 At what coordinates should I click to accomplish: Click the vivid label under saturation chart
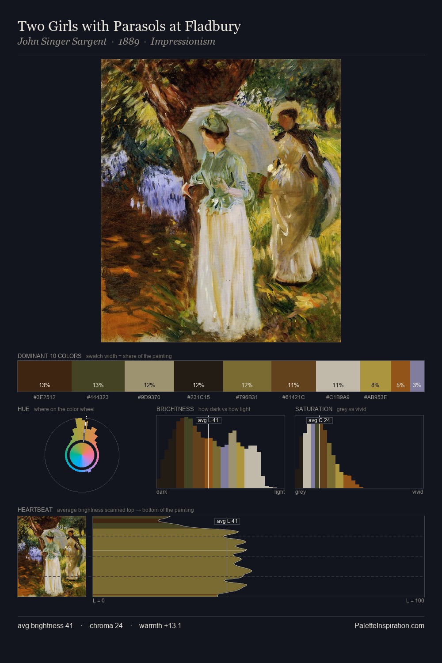pyautogui.click(x=418, y=492)
